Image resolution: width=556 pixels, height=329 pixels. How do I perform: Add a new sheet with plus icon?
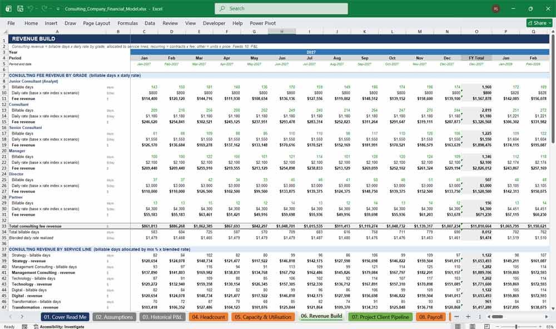[x=468, y=317]
